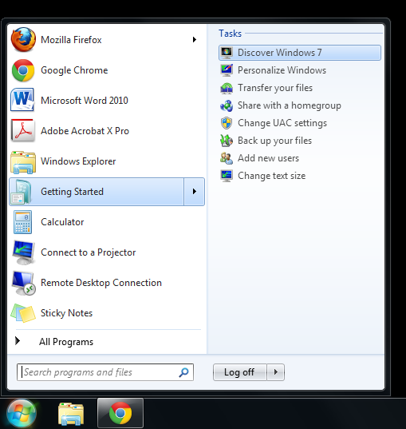Select the Sticky Notes label
Viewport: 406px width, 429px height.
(x=67, y=313)
